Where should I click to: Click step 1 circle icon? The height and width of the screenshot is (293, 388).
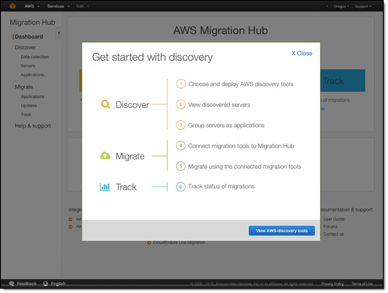click(x=181, y=84)
